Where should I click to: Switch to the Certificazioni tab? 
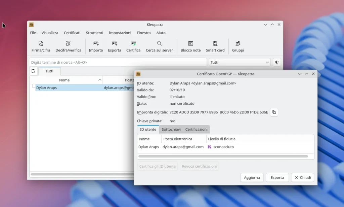pyautogui.click(x=196, y=130)
